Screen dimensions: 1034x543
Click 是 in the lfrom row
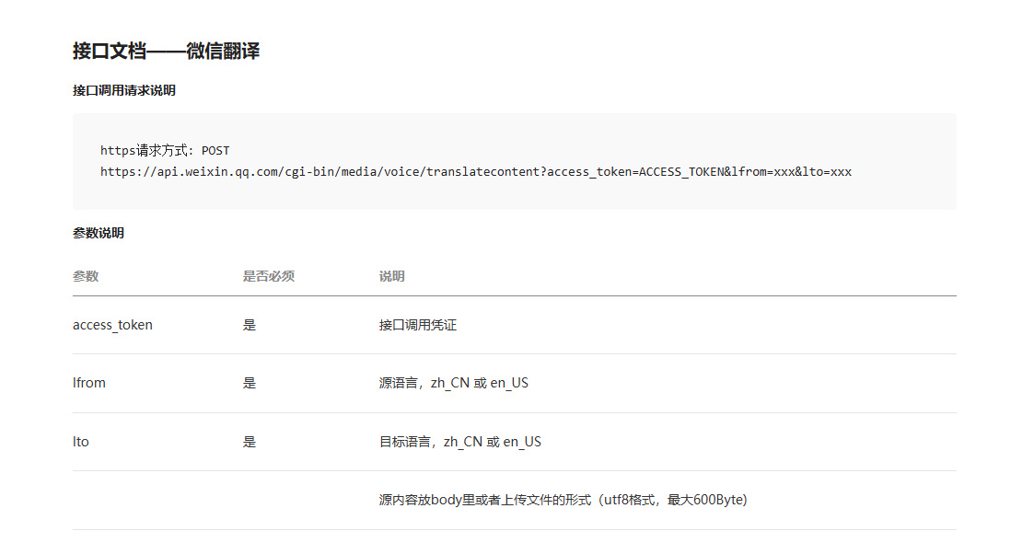pyautogui.click(x=250, y=383)
